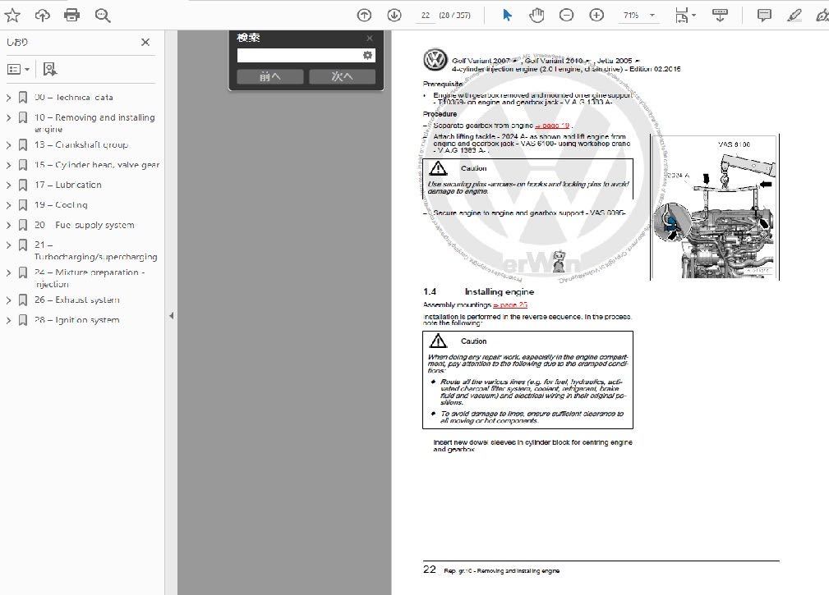
Task: Open 20 – Fuel supply system bookmark
Action: click(x=84, y=225)
